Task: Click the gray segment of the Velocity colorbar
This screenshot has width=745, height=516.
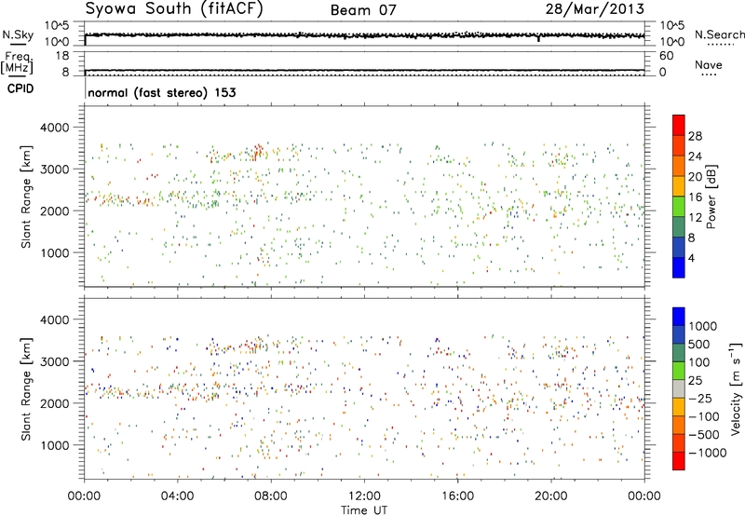Action: pos(679,388)
